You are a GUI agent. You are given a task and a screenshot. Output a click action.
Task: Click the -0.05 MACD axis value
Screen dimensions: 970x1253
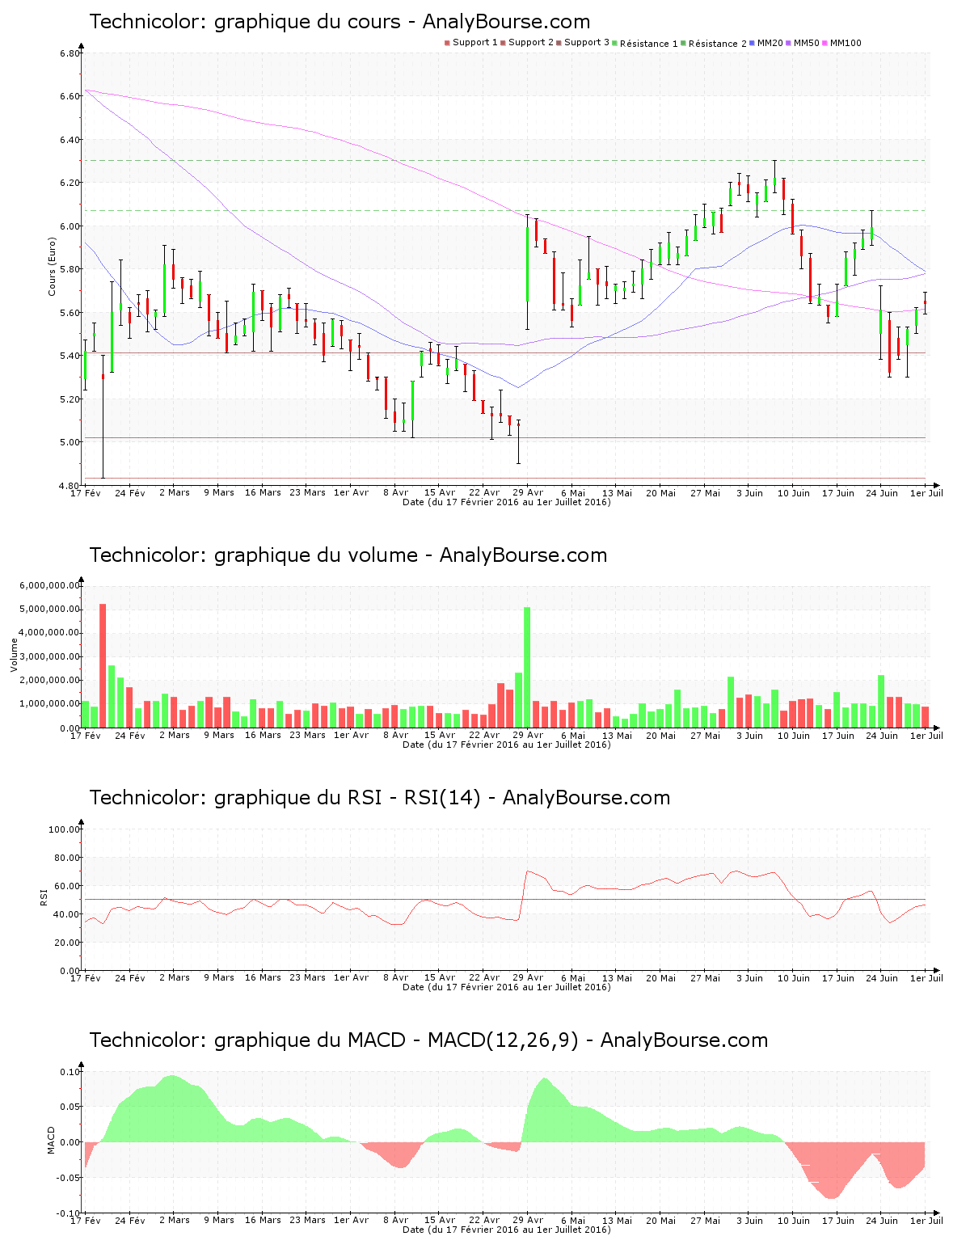pyautogui.click(x=70, y=1178)
